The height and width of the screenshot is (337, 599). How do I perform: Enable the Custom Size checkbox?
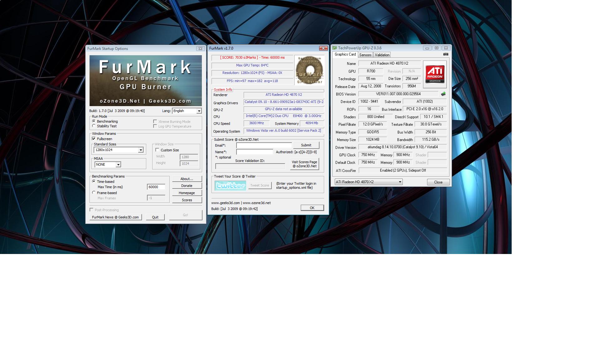tap(158, 150)
